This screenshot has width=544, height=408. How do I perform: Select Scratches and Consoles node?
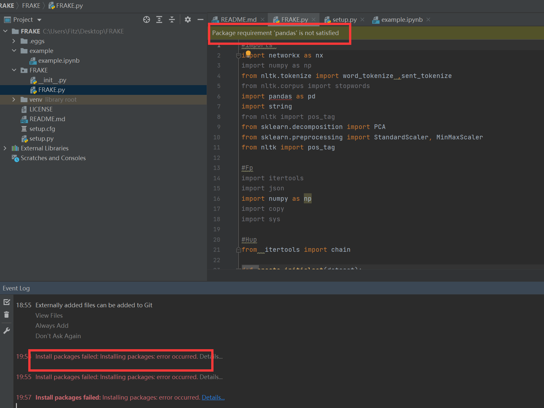(x=53, y=158)
